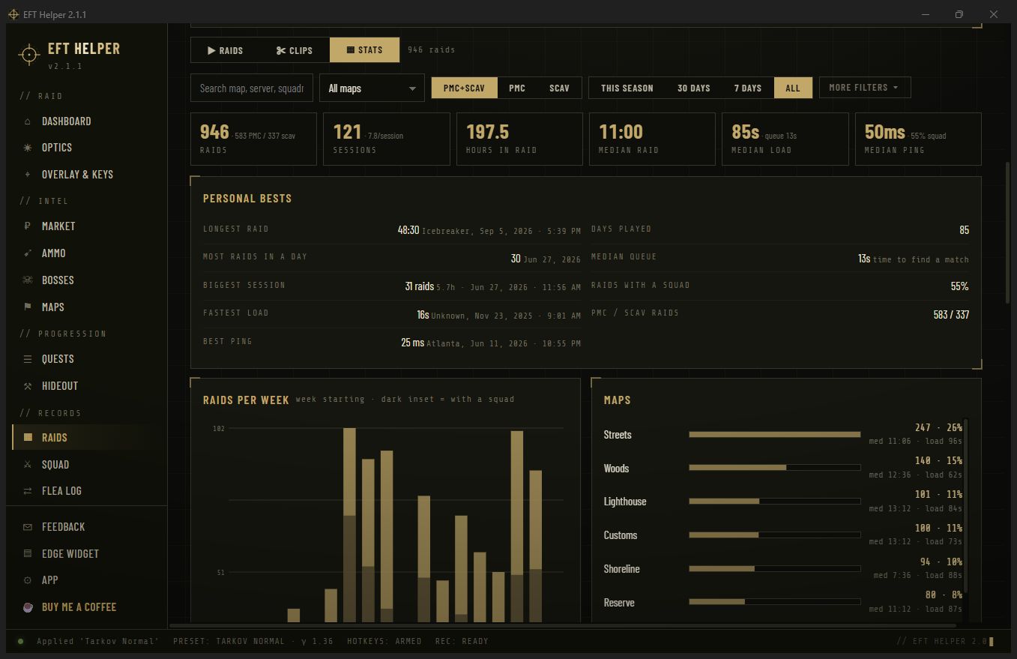Click the Market ruble icon
The width and height of the screenshot is (1017, 659).
[x=28, y=226]
